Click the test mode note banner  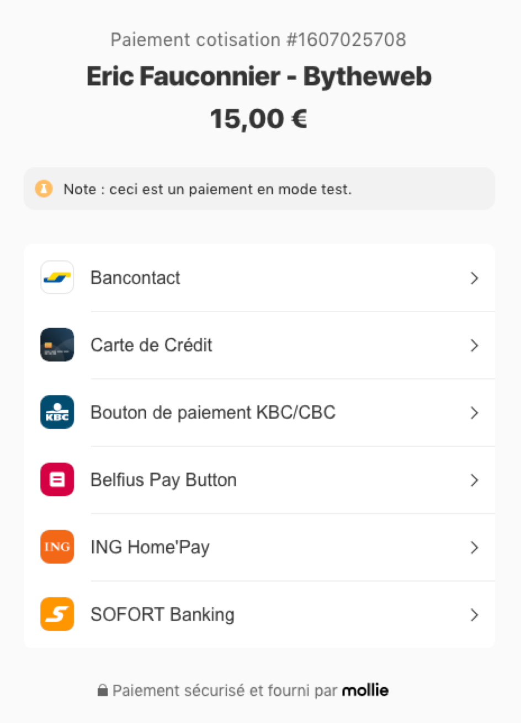(x=259, y=189)
